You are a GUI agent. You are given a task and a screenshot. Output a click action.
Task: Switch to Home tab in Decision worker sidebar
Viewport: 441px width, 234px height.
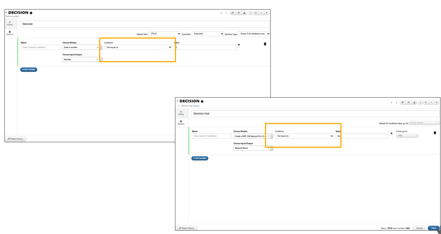(x=10, y=23)
